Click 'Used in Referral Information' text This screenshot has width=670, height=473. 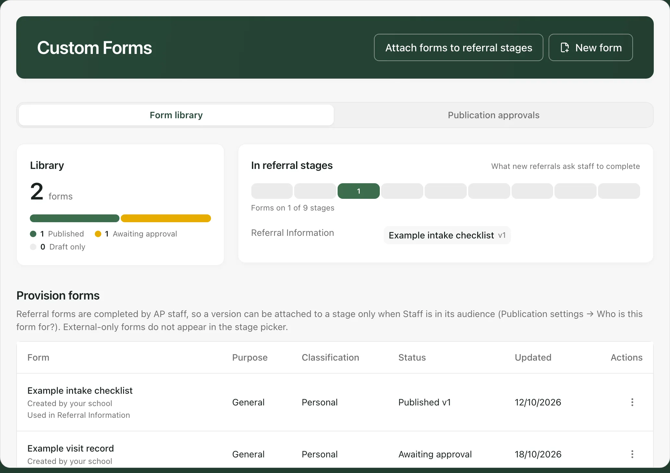pyautogui.click(x=79, y=415)
